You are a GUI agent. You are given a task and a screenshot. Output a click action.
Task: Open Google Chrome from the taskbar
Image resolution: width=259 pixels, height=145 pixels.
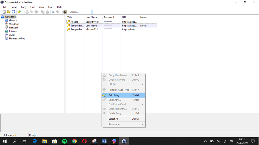pyautogui.click(x=74, y=141)
